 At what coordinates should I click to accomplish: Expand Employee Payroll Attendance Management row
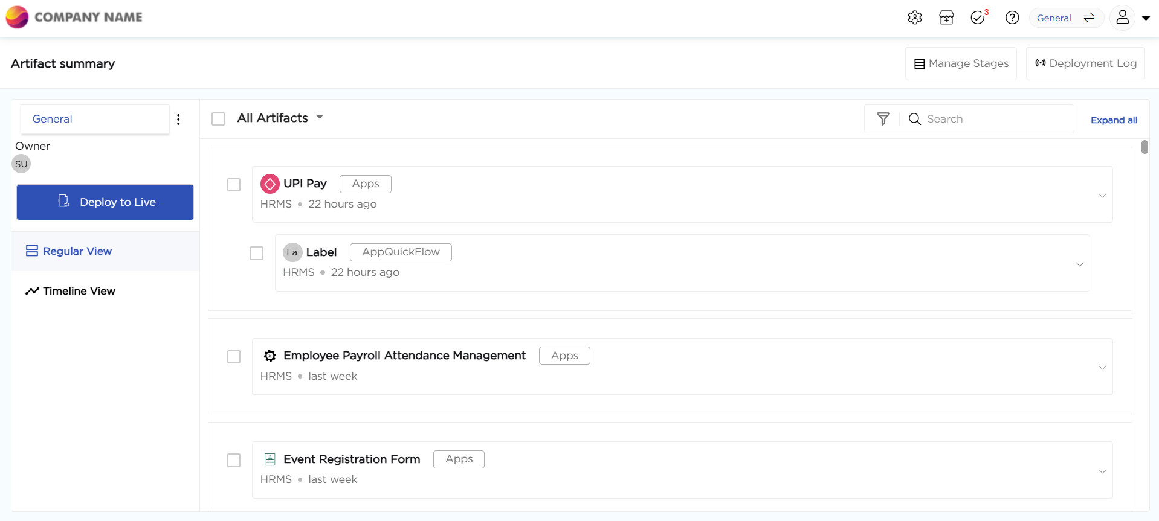(1102, 368)
